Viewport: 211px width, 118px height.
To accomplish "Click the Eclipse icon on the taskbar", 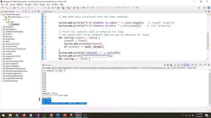I will tap(78, 115).
